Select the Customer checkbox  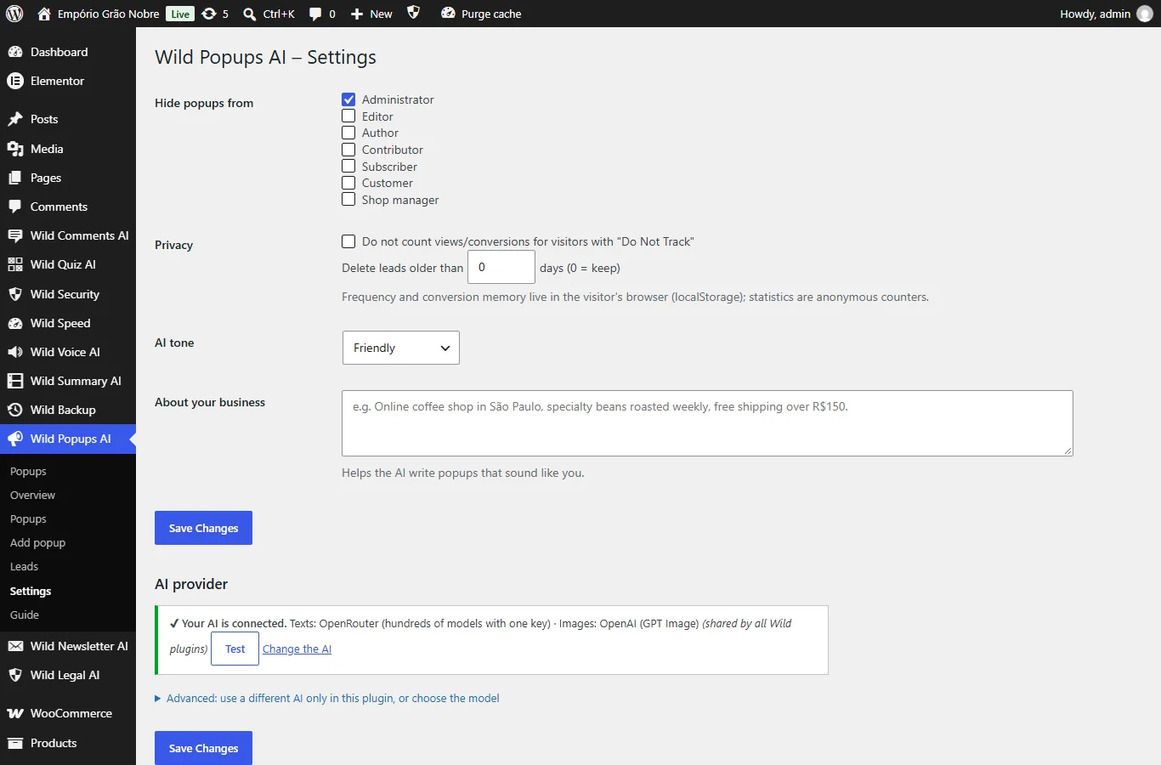pos(348,183)
